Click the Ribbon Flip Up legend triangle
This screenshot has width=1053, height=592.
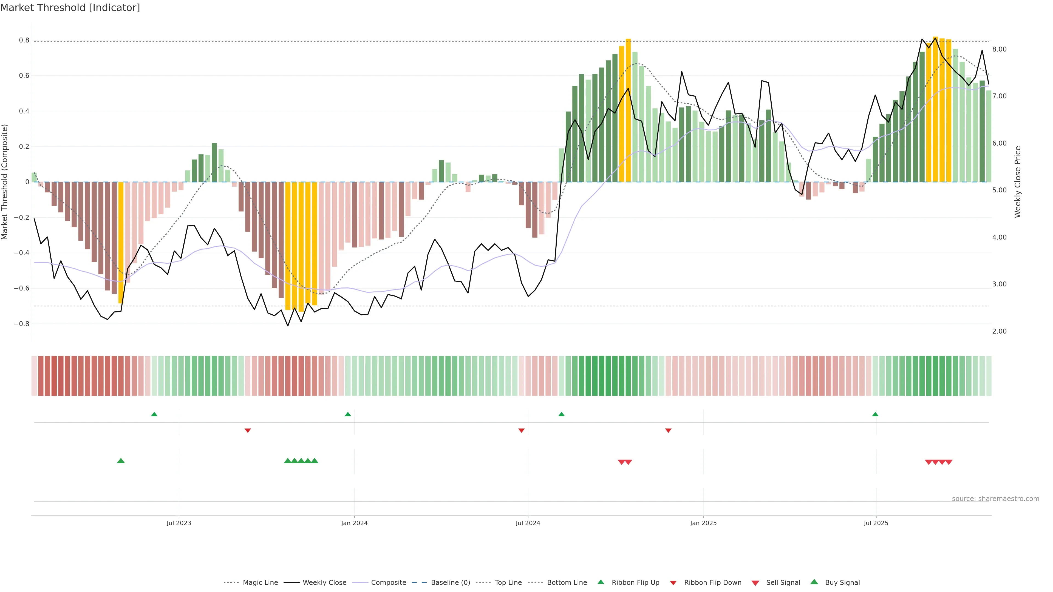click(x=601, y=582)
